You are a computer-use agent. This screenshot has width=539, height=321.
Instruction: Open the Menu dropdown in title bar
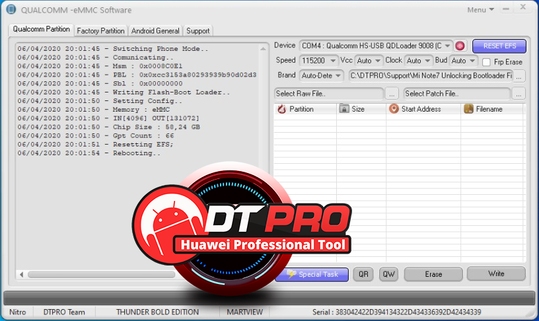(481, 10)
